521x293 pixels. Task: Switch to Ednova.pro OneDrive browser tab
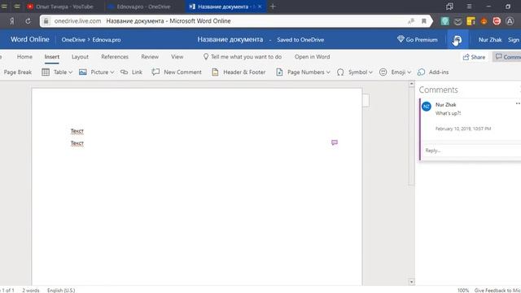tap(143, 7)
